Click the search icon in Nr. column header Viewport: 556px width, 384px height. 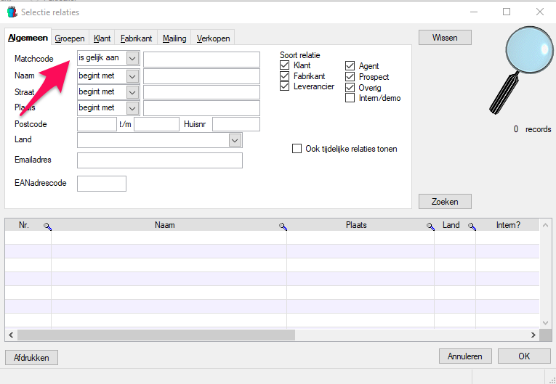47,226
